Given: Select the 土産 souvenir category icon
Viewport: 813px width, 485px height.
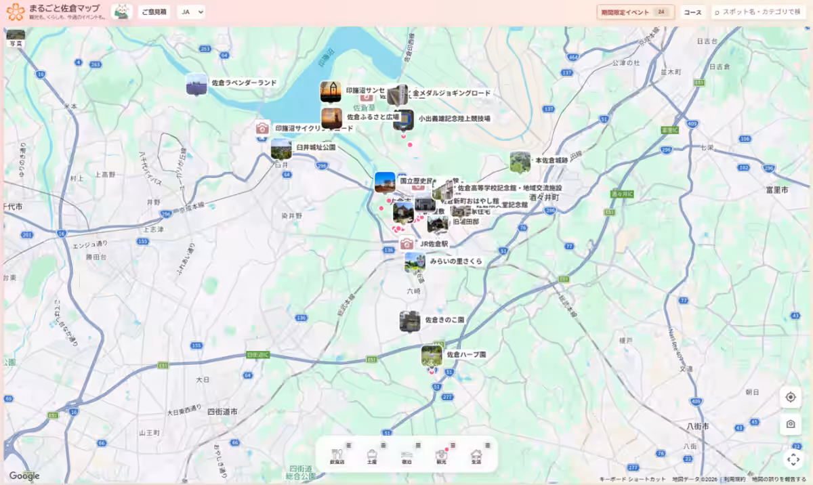Looking at the screenshot, I should 371,457.
